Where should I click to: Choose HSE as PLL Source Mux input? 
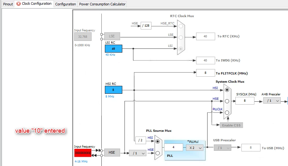[x=157, y=153]
